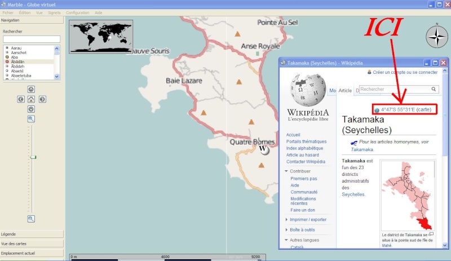Click the zoom out magnifier button
451x261 pixels.
click(31, 219)
